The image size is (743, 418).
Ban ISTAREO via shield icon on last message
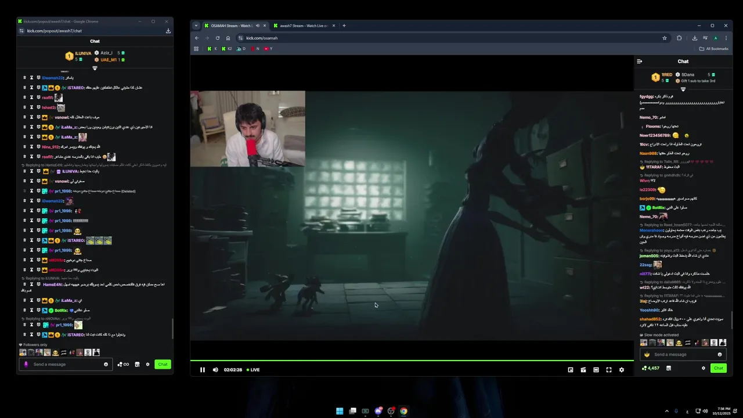tap(38, 335)
